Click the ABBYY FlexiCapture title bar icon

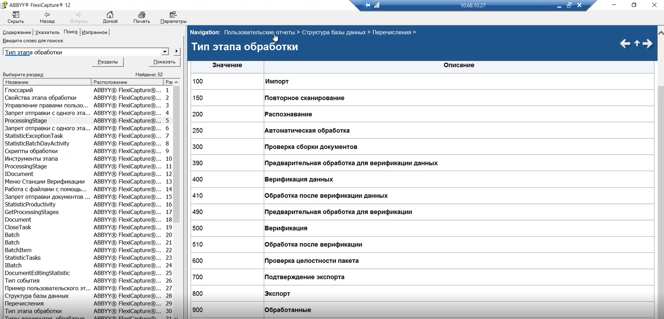coord(4,5)
